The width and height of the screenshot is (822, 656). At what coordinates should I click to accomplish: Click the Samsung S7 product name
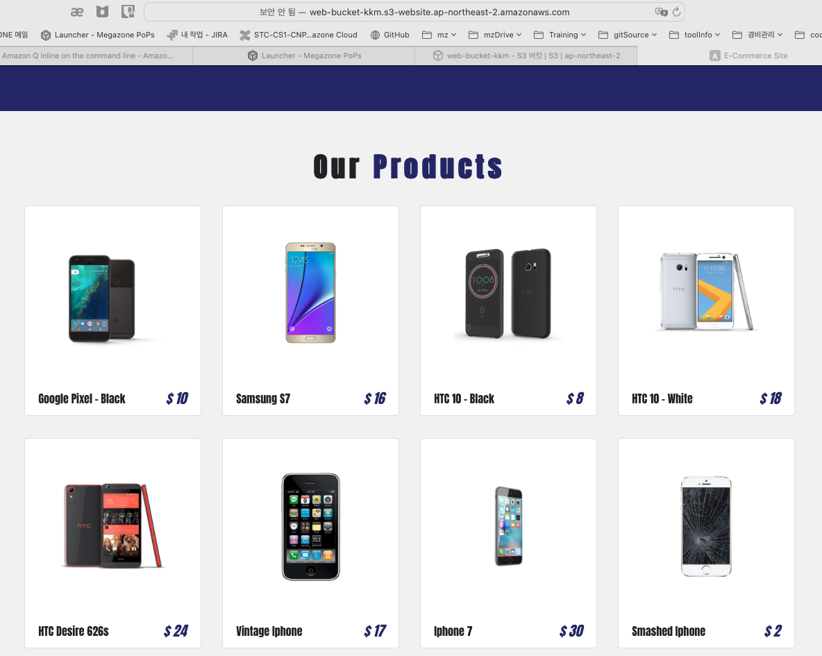263,398
